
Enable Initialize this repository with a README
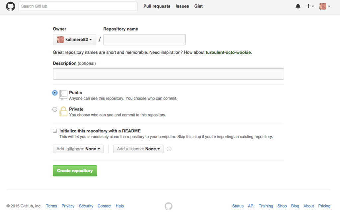click(x=55, y=131)
